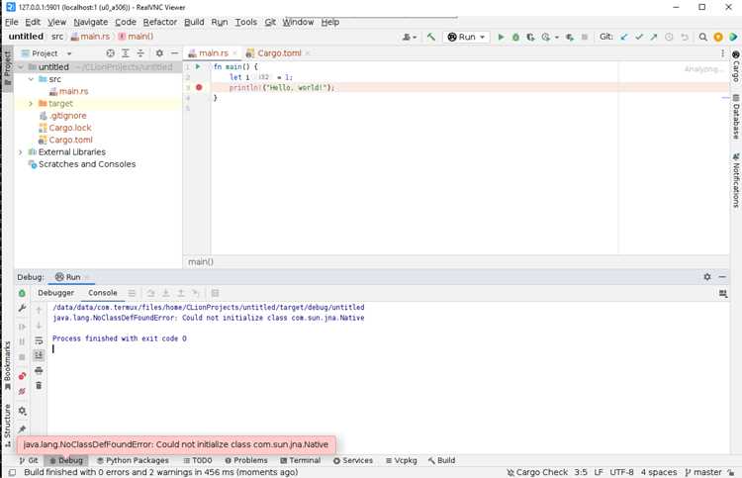Click Expand All in Project panel
Image resolution: width=742 pixels, height=478 pixels.
(x=126, y=53)
